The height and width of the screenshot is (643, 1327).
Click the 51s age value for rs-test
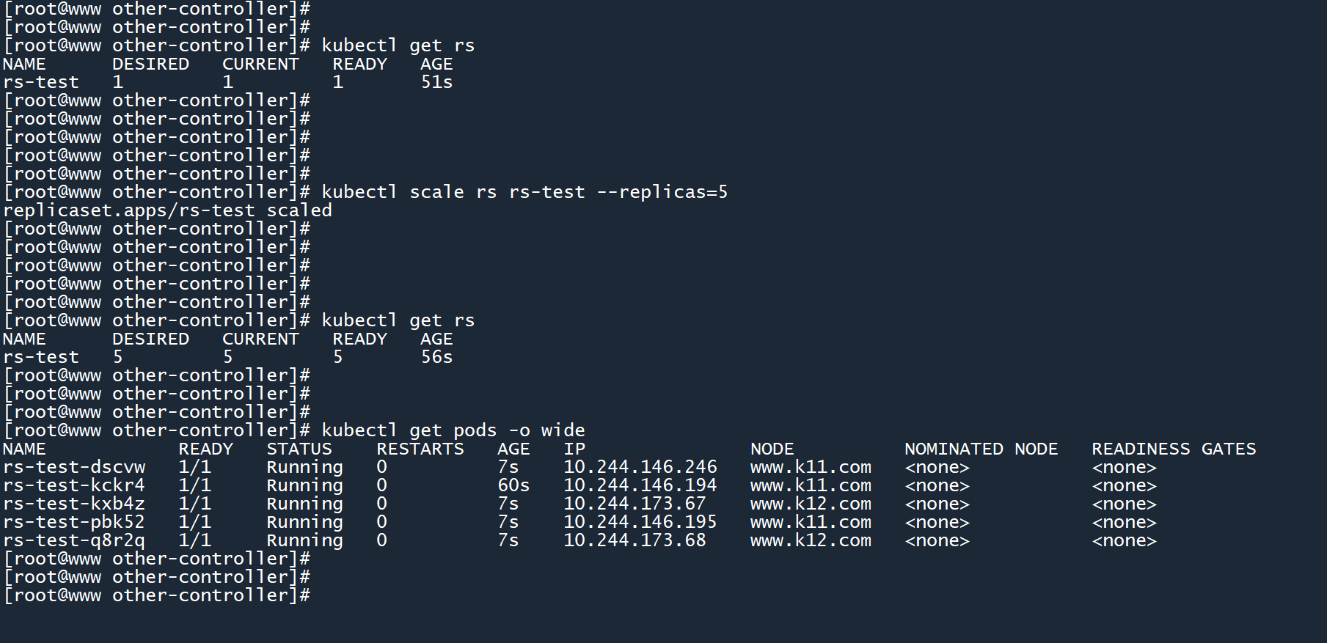pos(436,82)
